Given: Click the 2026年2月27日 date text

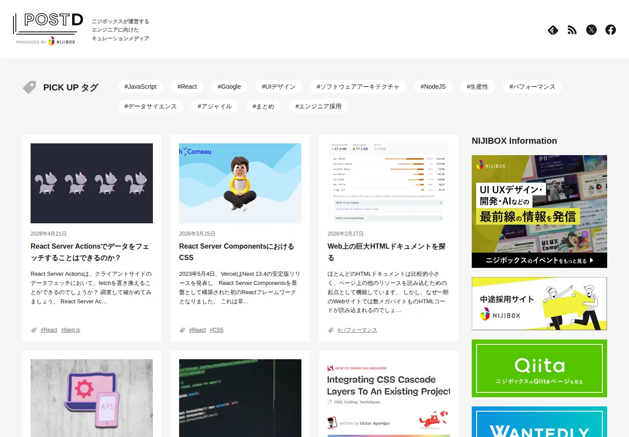Looking at the screenshot, I should (x=346, y=234).
